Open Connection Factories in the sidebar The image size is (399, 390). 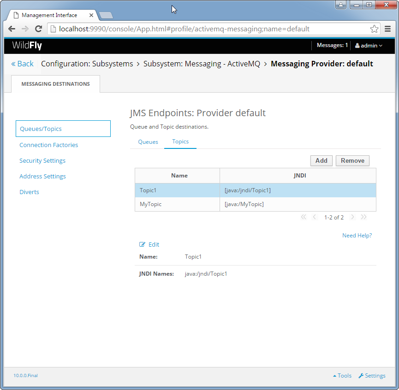[49, 145]
